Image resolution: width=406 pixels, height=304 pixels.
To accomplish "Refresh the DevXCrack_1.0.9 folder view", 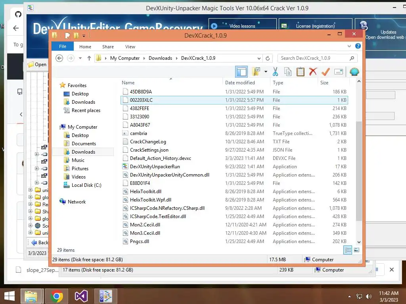I will (x=268, y=58).
